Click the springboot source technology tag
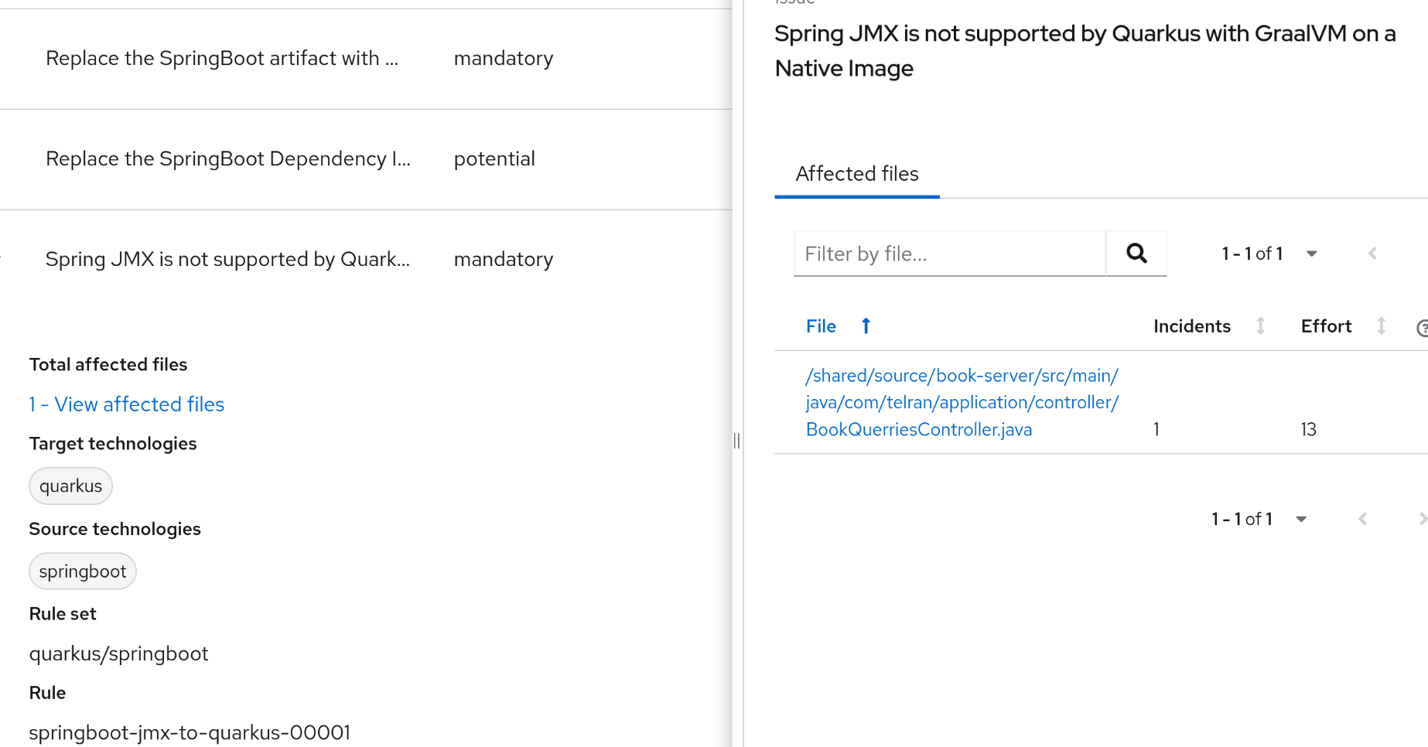Viewport: 1428px width, 747px height. (x=82, y=571)
